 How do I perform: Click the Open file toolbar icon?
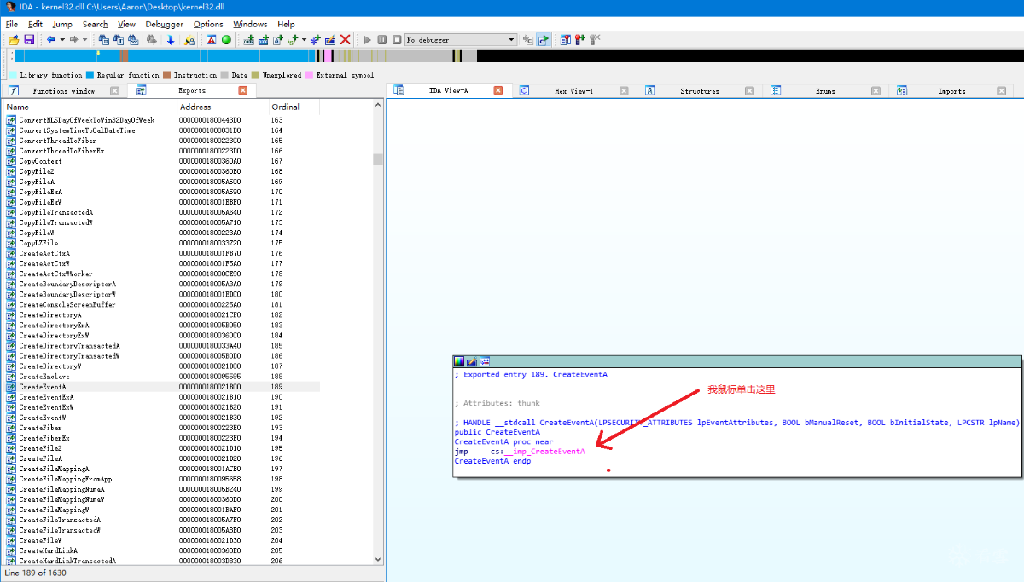pyautogui.click(x=14, y=40)
